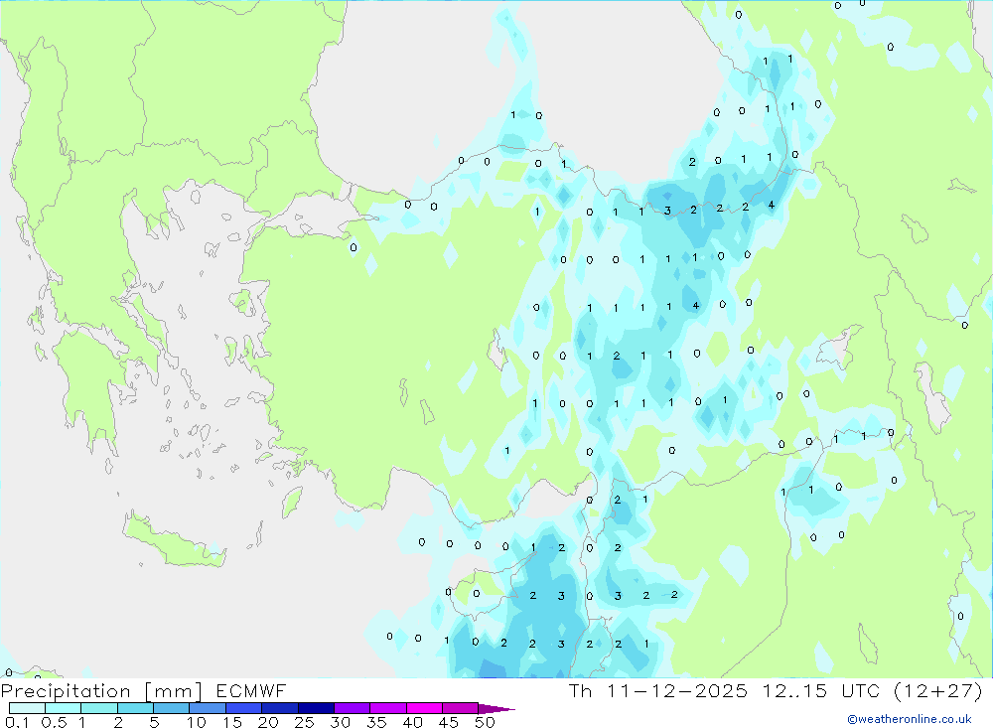993x728 pixels.
Task: Click the 25–30 mm dark navy legend box
Action: click(316, 708)
